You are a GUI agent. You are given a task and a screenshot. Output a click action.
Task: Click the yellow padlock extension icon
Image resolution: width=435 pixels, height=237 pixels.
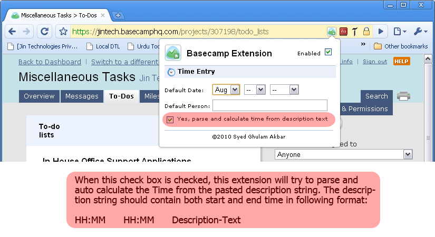click(x=366, y=31)
